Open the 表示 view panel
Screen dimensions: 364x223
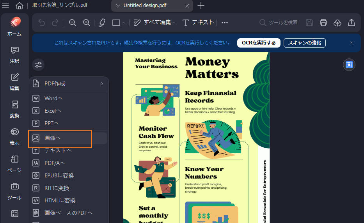tap(14, 137)
